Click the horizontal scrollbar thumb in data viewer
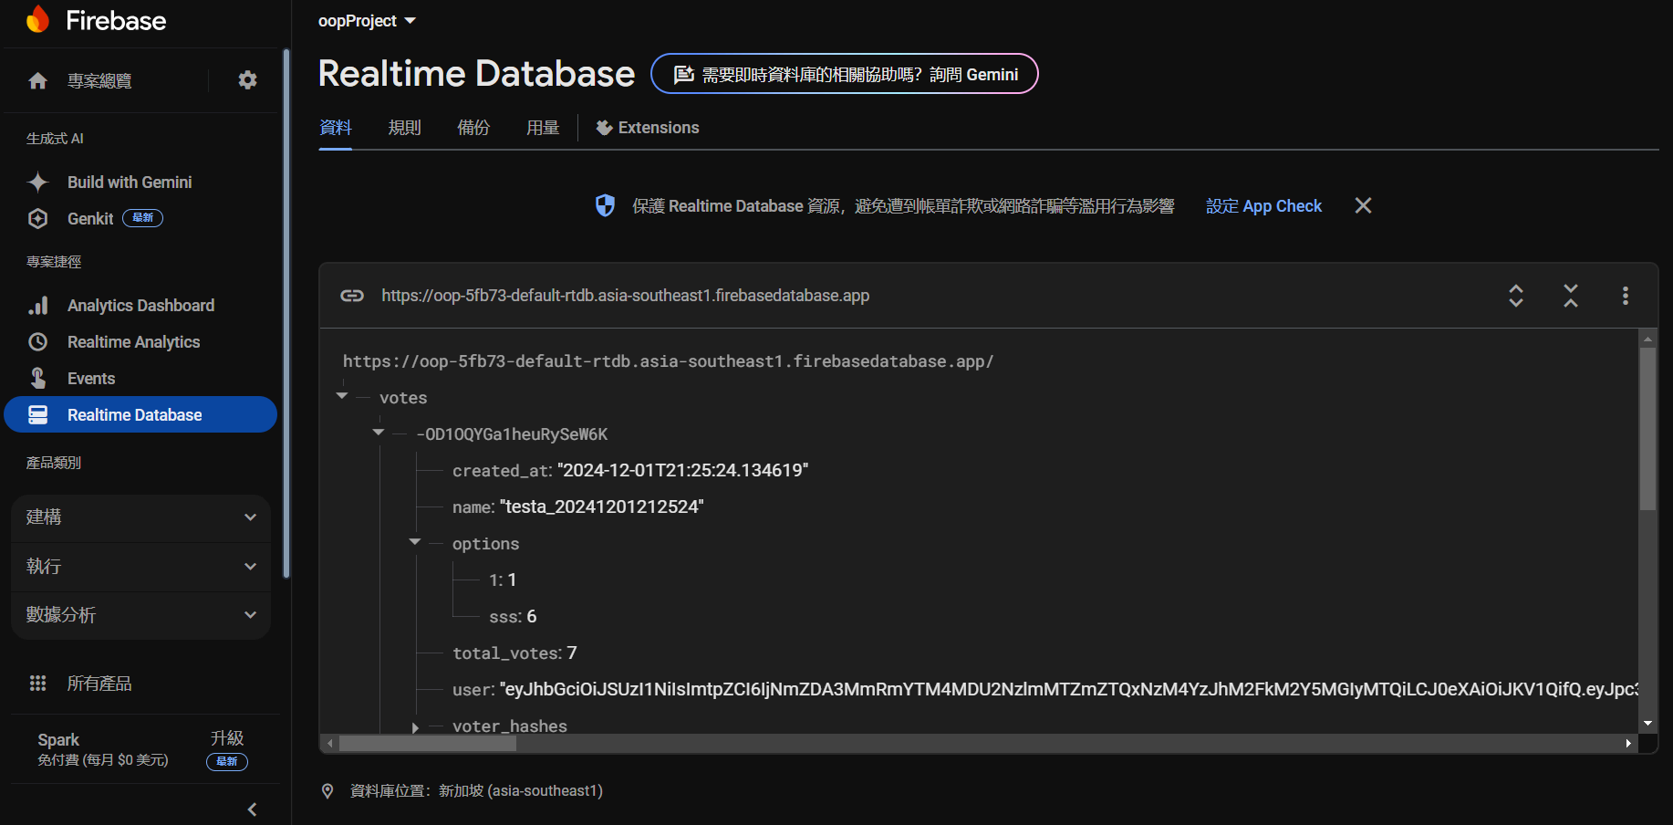1673x825 pixels. click(x=428, y=744)
